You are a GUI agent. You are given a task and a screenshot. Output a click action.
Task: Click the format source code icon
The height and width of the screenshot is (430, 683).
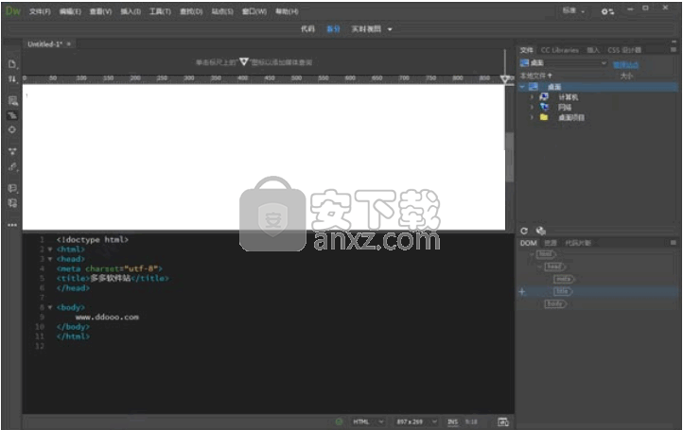[x=12, y=166]
